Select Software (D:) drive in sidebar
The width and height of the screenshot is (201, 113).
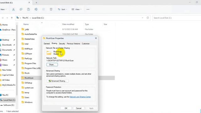[x=9, y=105]
